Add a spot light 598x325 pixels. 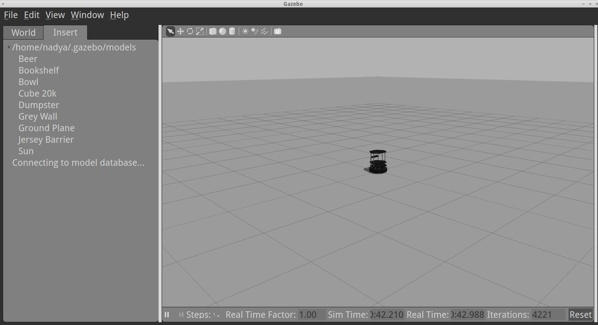(255, 31)
